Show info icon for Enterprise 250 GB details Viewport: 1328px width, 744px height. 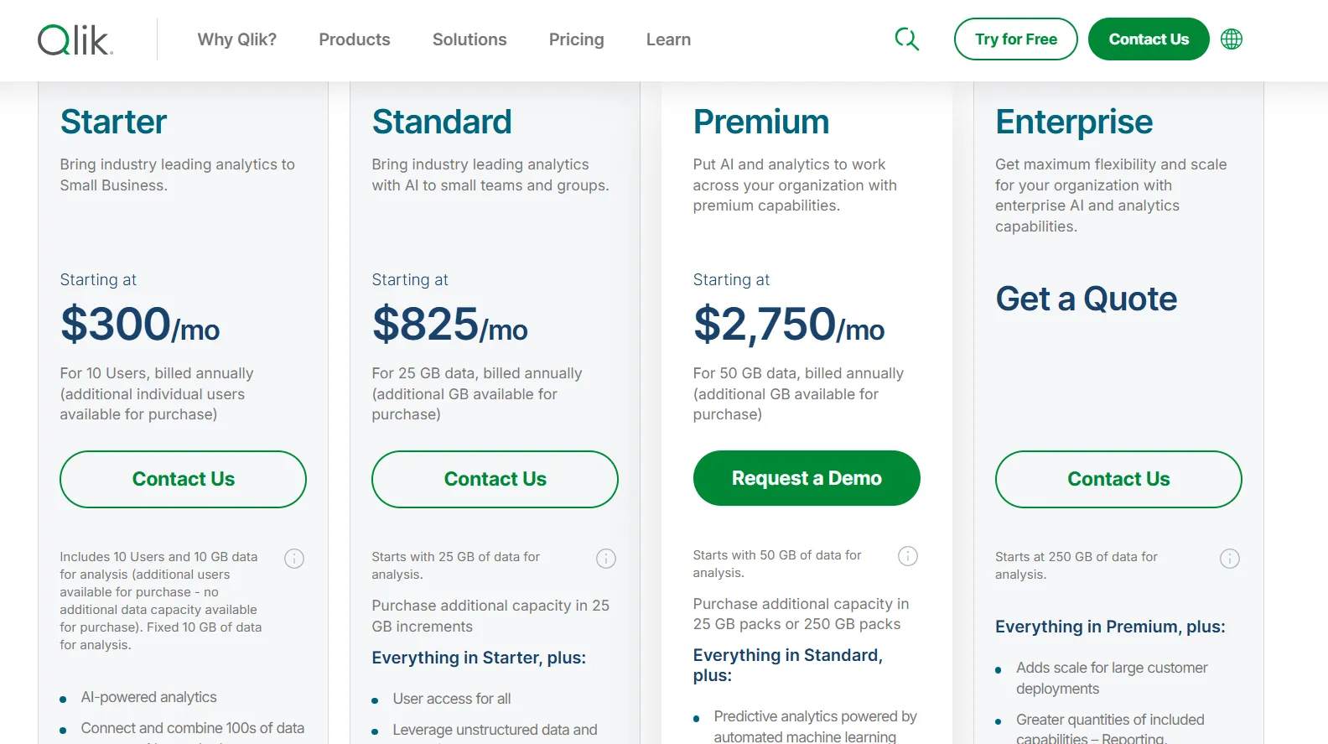(x=1230, y=559)
